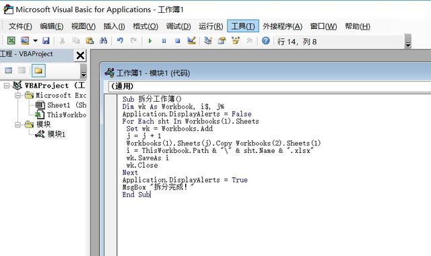This screenshot has width=431, height=256.
Task: Click the 行 14, 列 8 position indicator
Action: pyautogui.click(x=297, y=42)
